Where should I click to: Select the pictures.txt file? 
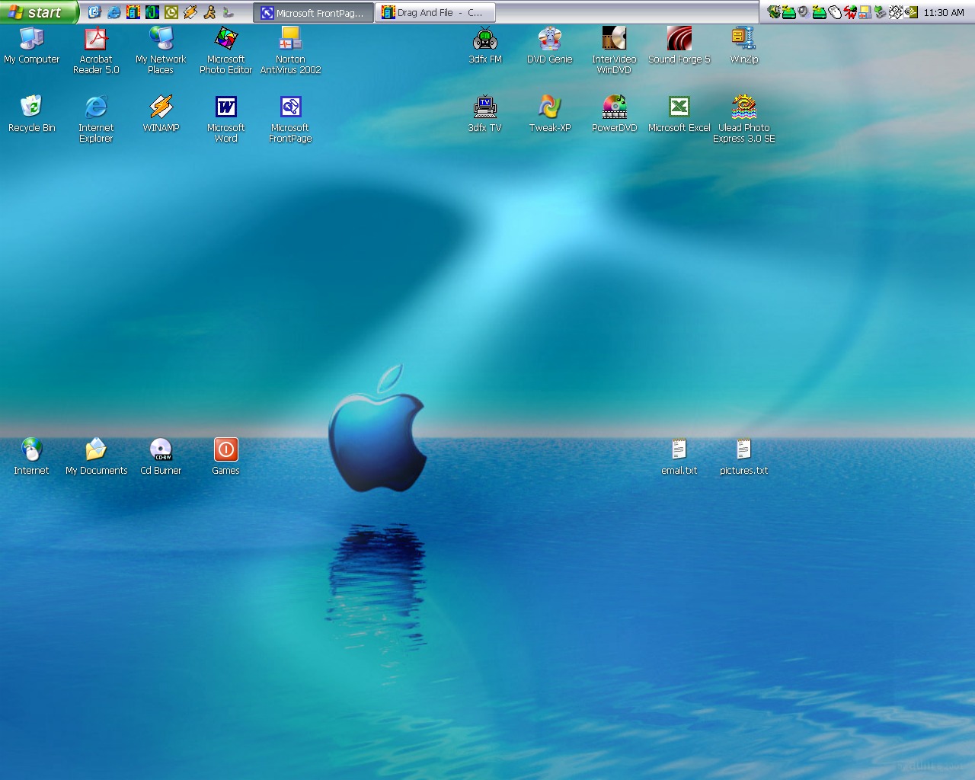744,457
